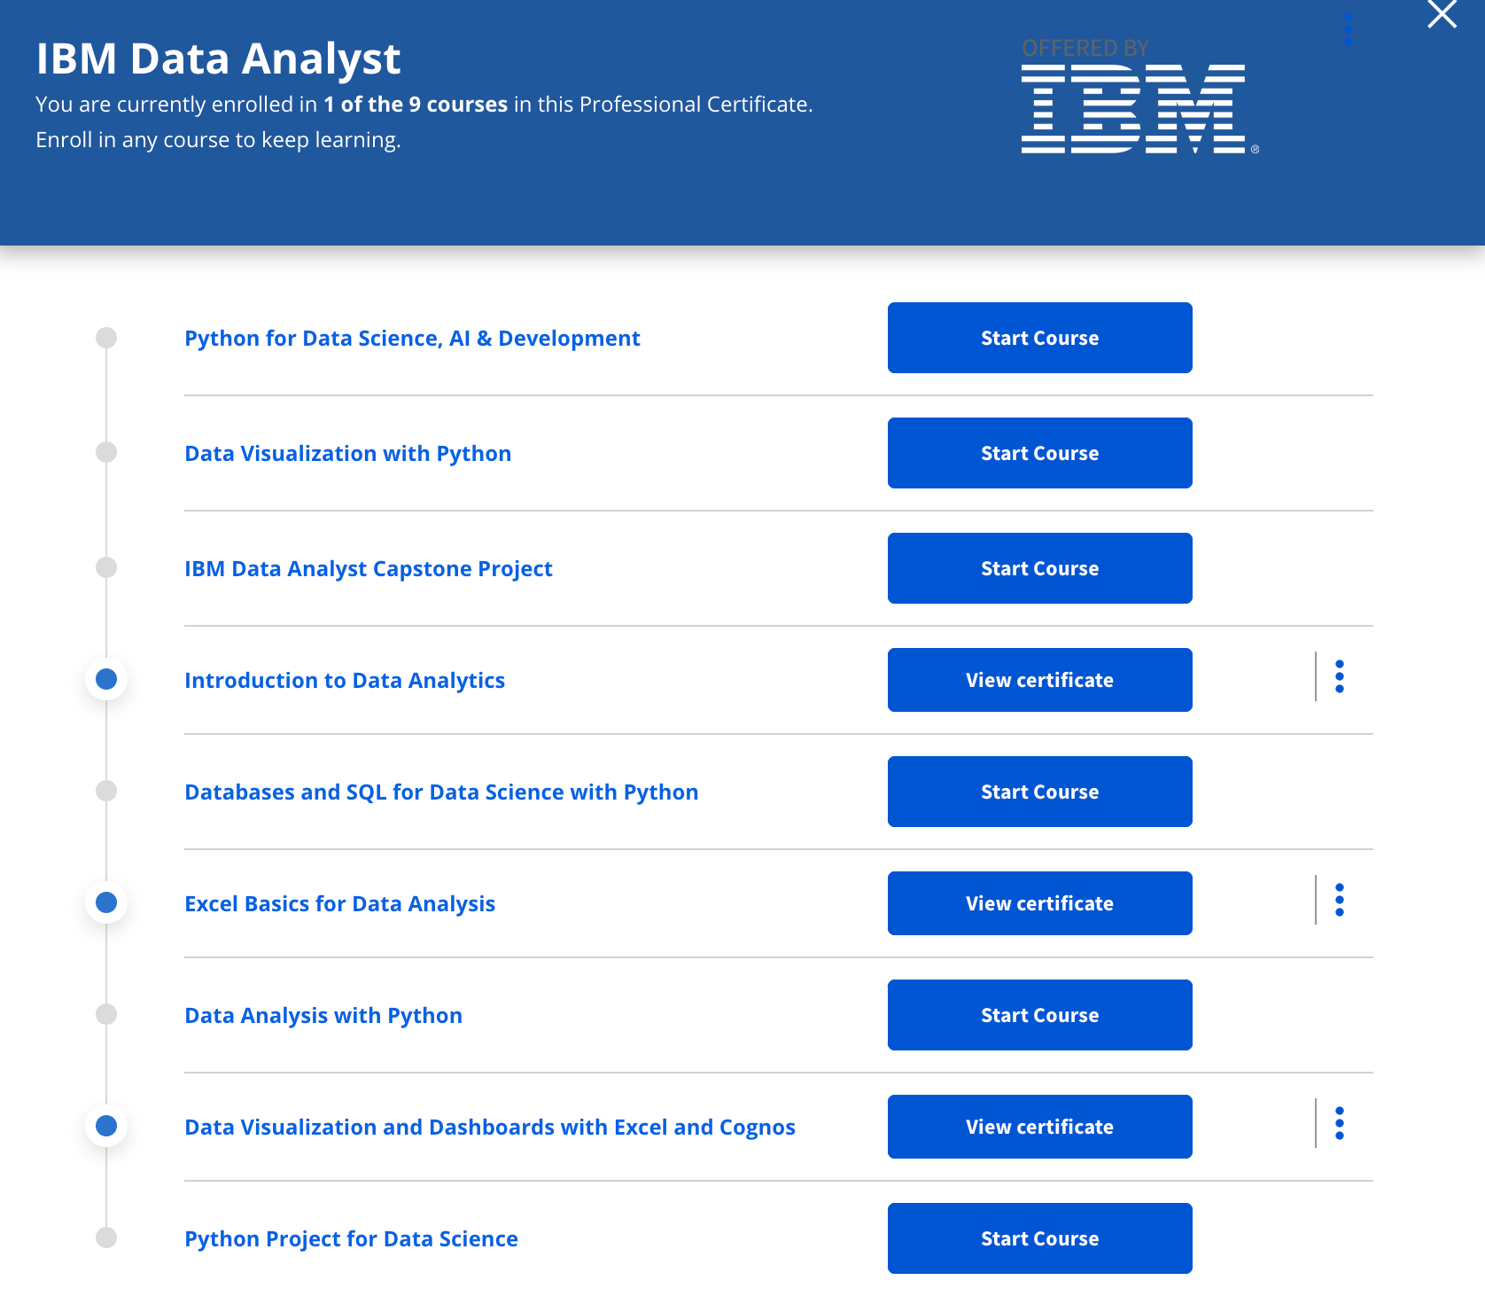
Task: Click the blue progress dot for Excel Basics
Action: pyautogui.click(x=106, y=902)
